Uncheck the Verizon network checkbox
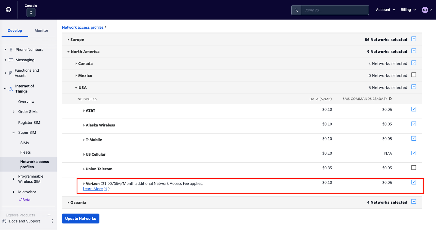The height and width of the screenshot is (230, 436). pos(414,182)
